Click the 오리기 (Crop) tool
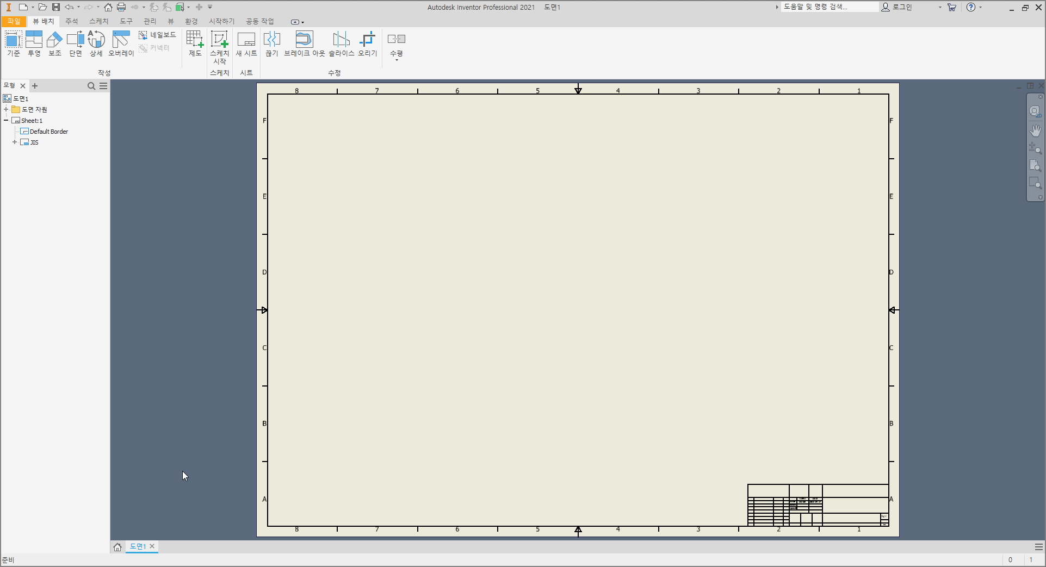Viewport: 1046px width, 567px height. click(368, 43)
